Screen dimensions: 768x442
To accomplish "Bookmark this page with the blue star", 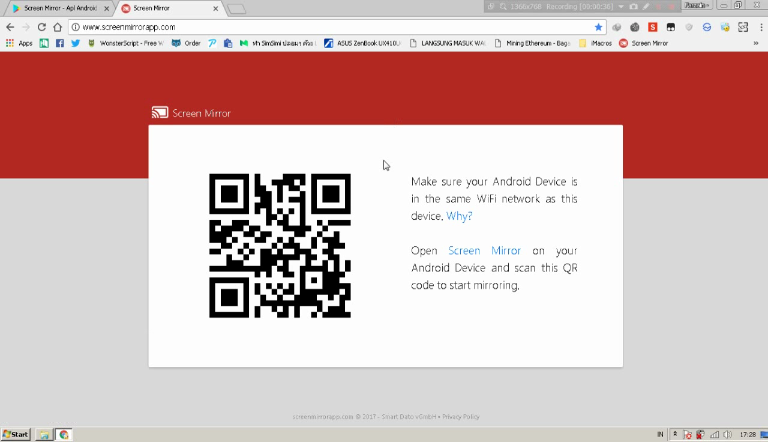I will pyautogui.click(x=598, y=27).
